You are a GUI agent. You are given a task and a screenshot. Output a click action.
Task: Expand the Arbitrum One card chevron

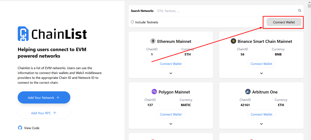coord(261,124)
